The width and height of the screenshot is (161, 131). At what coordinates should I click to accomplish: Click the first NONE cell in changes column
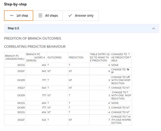tap(121, 65)
